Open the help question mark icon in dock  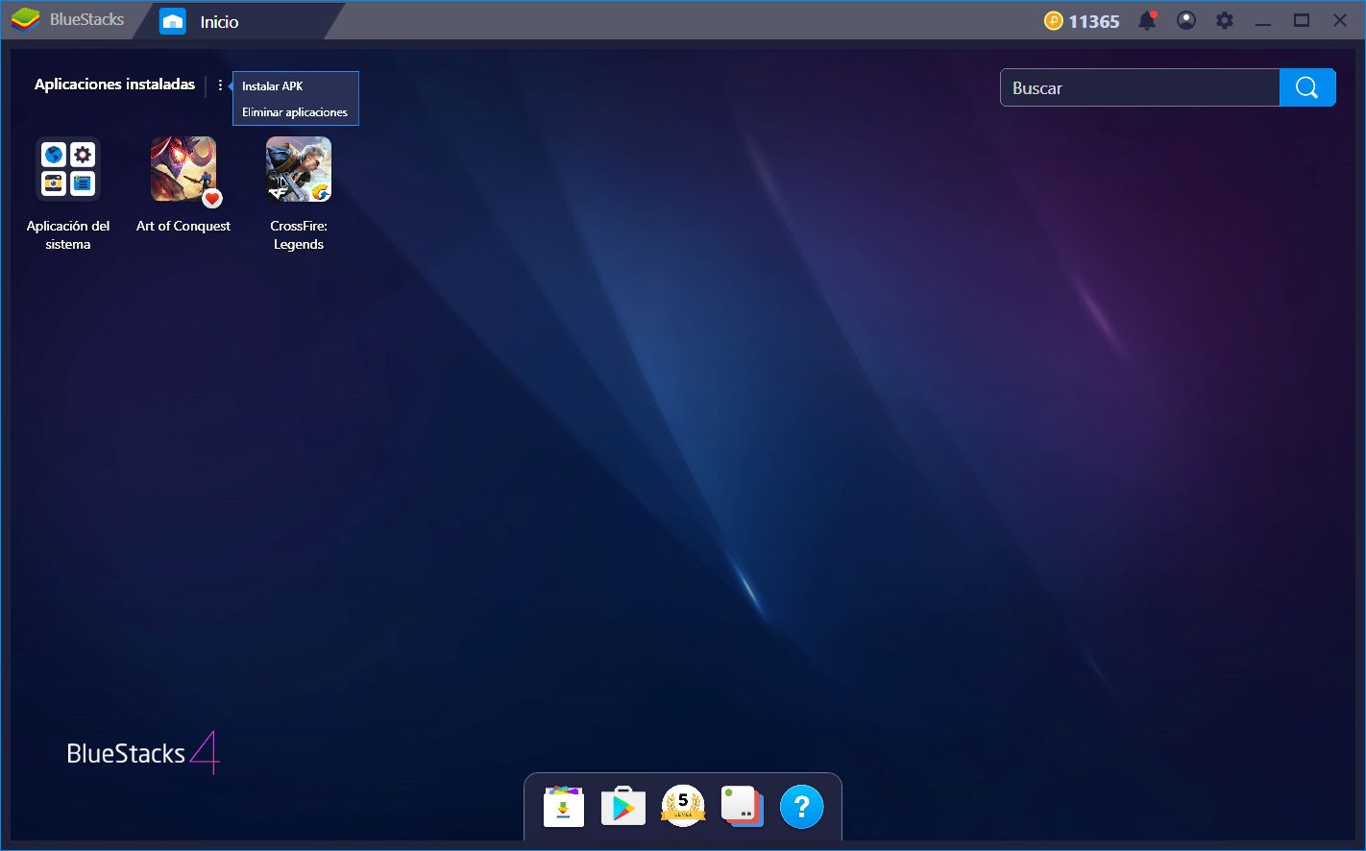(802, 807)
